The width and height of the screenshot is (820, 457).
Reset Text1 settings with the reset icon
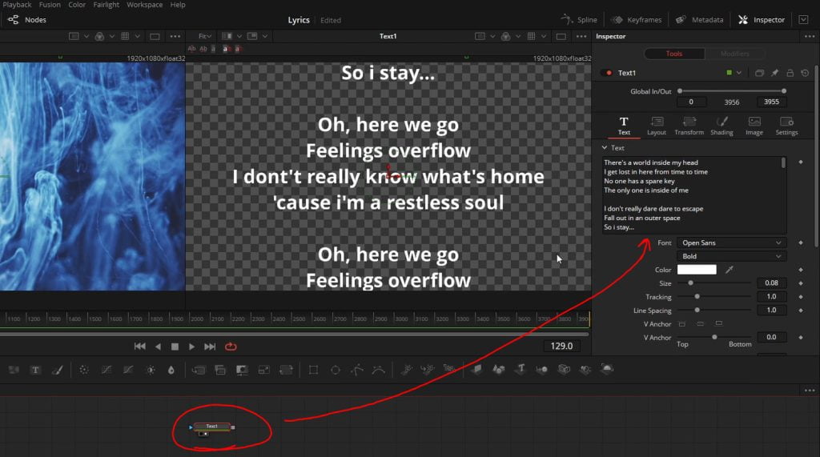coord(805,73)
